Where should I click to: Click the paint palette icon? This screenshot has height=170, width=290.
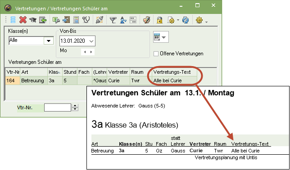click(147, 20)
